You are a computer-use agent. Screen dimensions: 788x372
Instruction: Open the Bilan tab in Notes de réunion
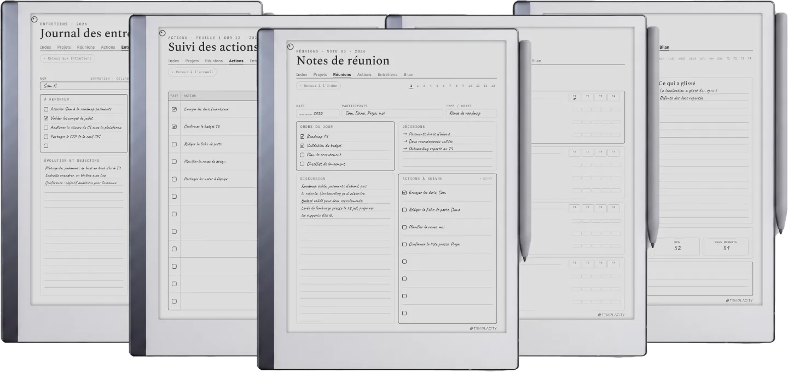point(408,75)
